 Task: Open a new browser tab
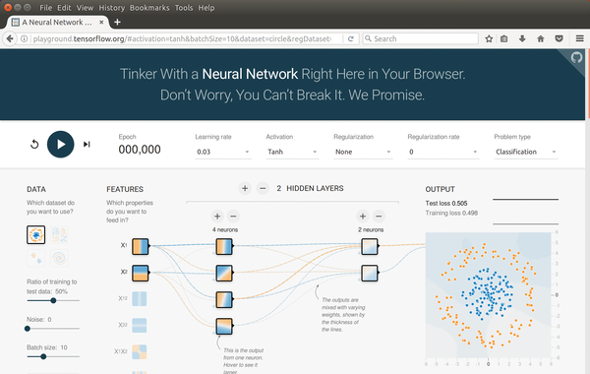117,23
